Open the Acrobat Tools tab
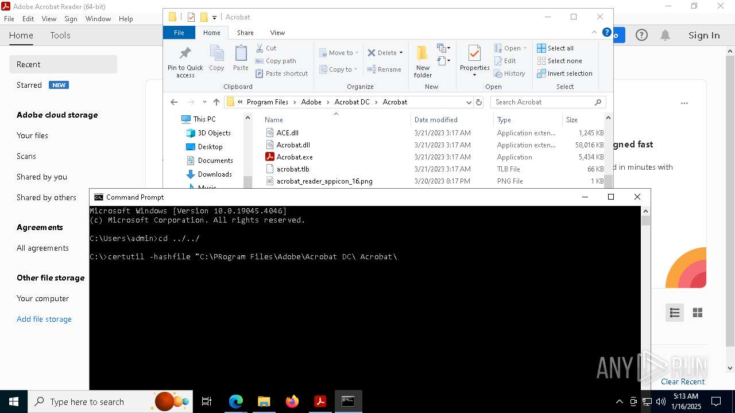Screen dimensions: 735x413 (x=60, y=36)
